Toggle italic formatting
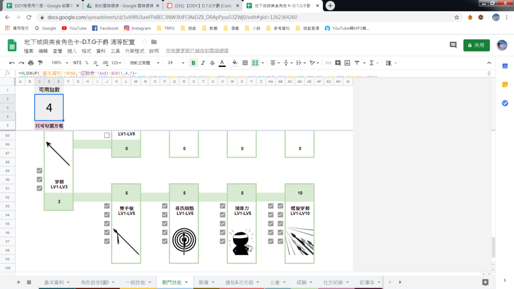514x289 pixels. pyautogui.click(x=203, y=63)
